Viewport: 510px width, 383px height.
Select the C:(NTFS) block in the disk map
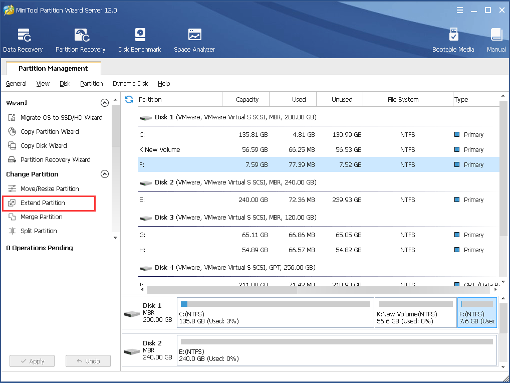tap(276, 312)
